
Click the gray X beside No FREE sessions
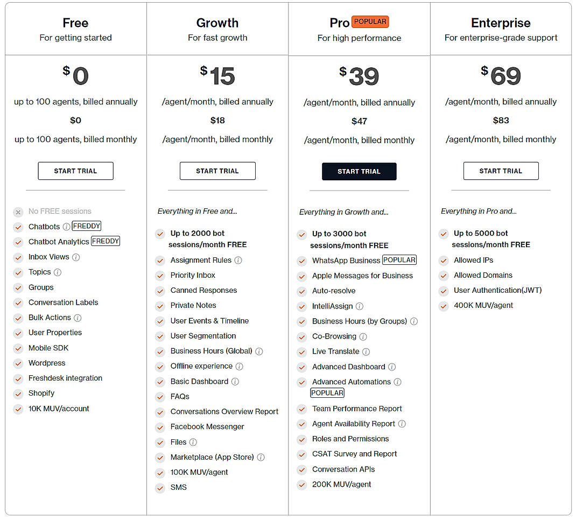tap(18, 211)
